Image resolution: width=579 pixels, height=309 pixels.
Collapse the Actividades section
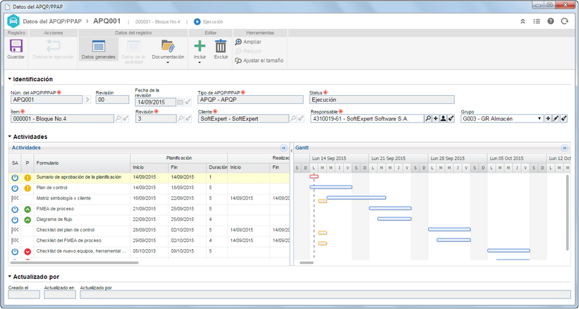point(10,137)
